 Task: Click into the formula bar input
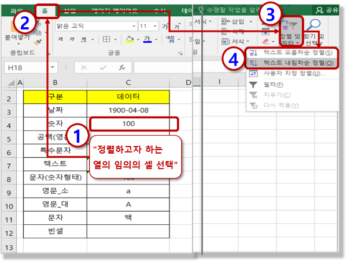163,67
